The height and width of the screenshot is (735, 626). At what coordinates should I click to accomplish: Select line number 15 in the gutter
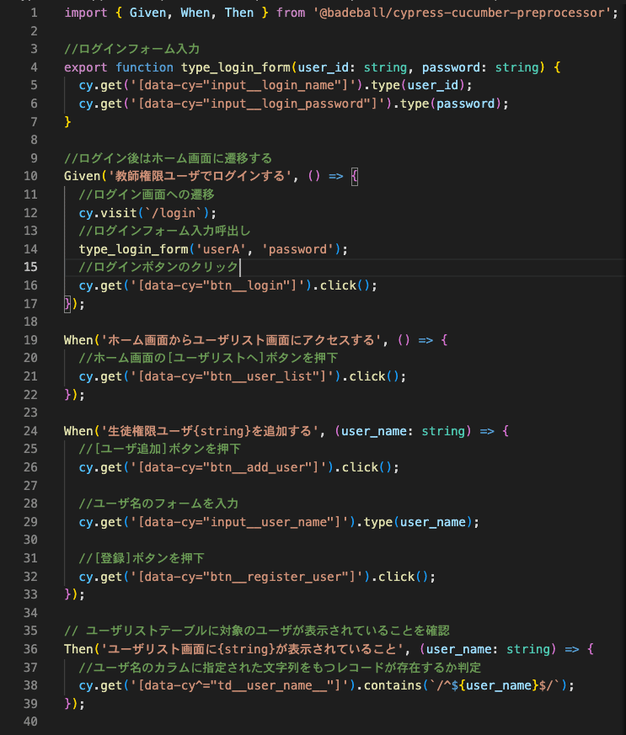[x=30, y=267]
